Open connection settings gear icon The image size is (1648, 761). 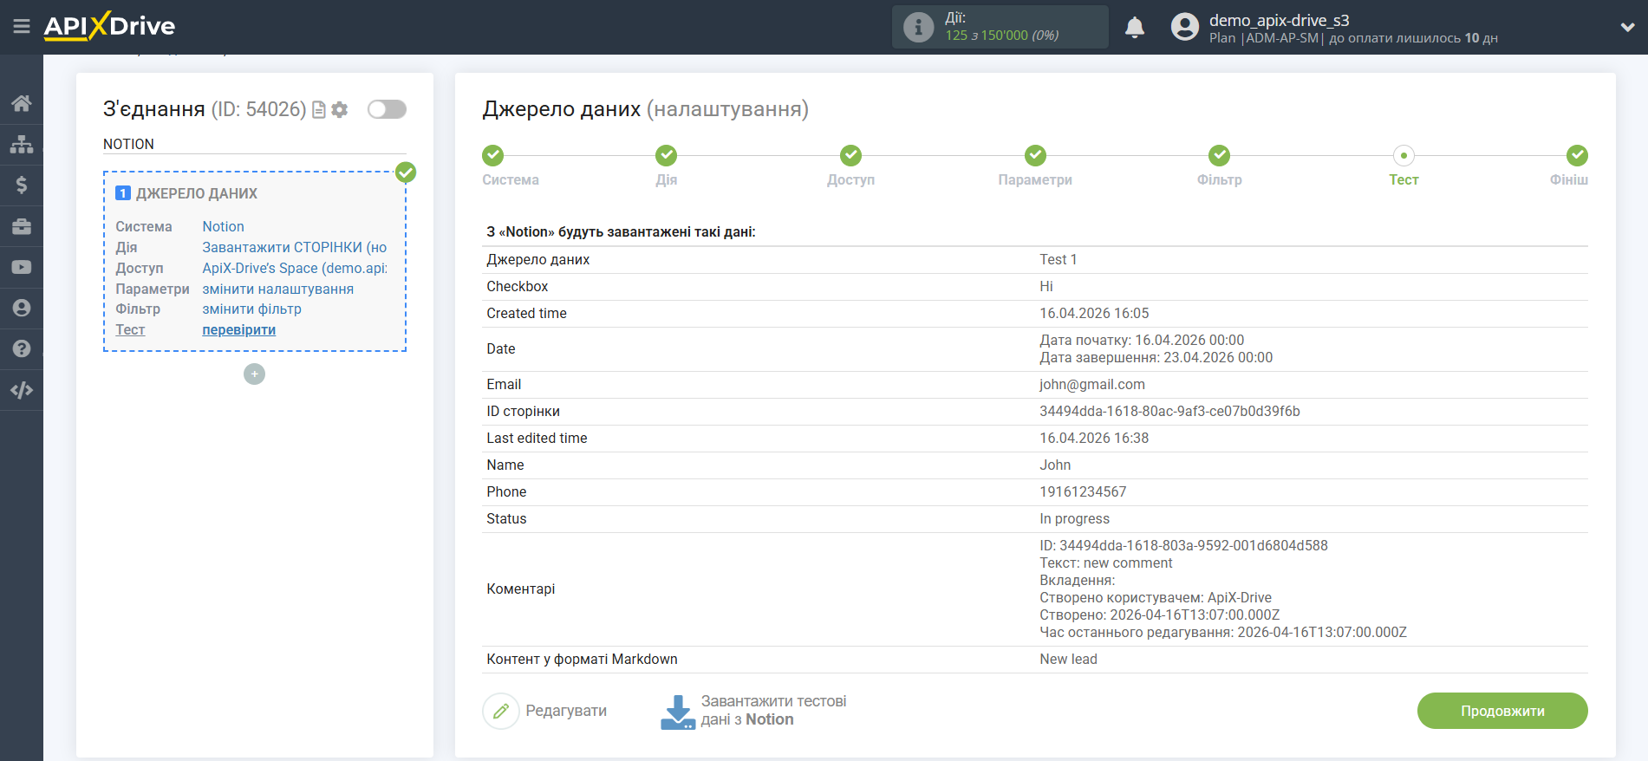[x=340, y=110]
